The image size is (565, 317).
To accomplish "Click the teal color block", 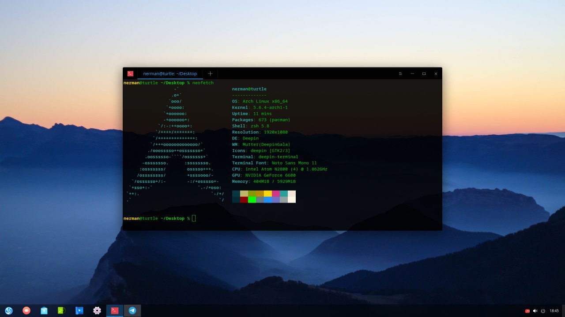I will tap(284, 193).
